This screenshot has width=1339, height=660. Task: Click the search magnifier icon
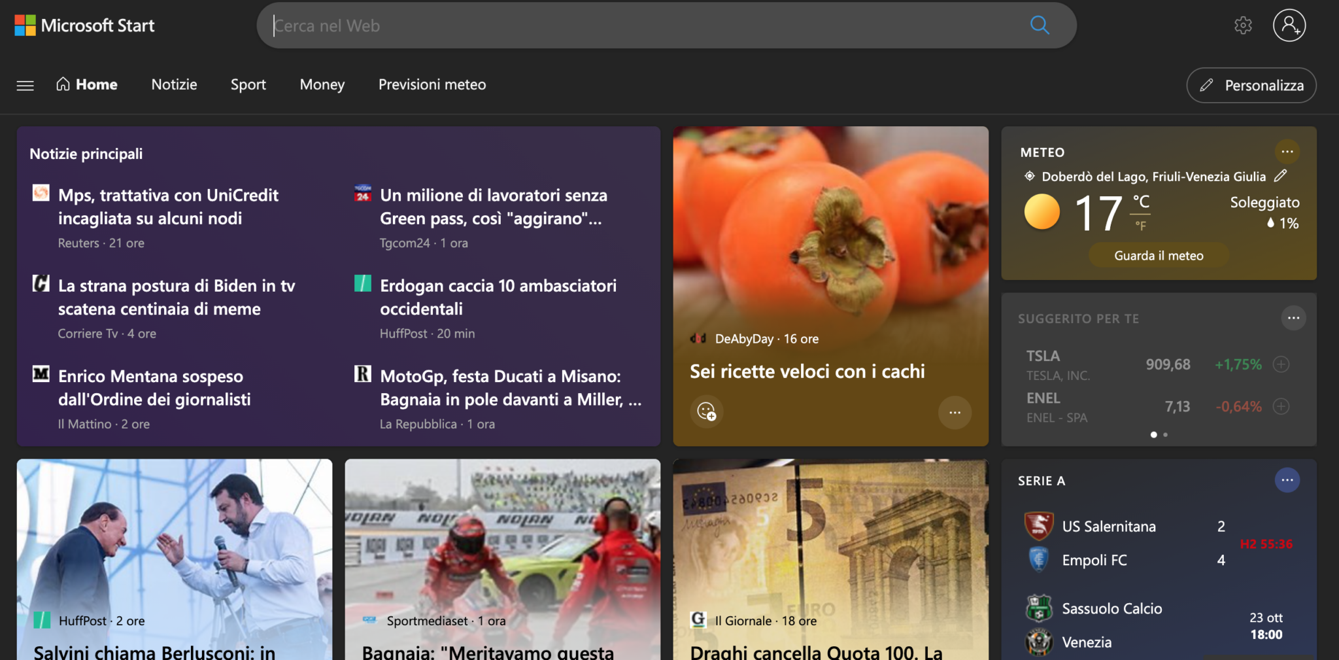[1039, 26]
